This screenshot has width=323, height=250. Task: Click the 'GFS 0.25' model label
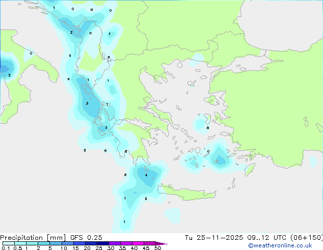point(86,238)
